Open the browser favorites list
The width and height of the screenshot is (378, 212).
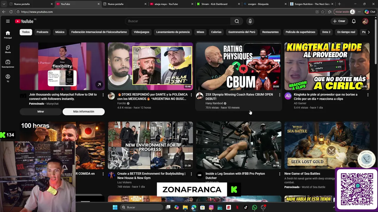[330, 12]
